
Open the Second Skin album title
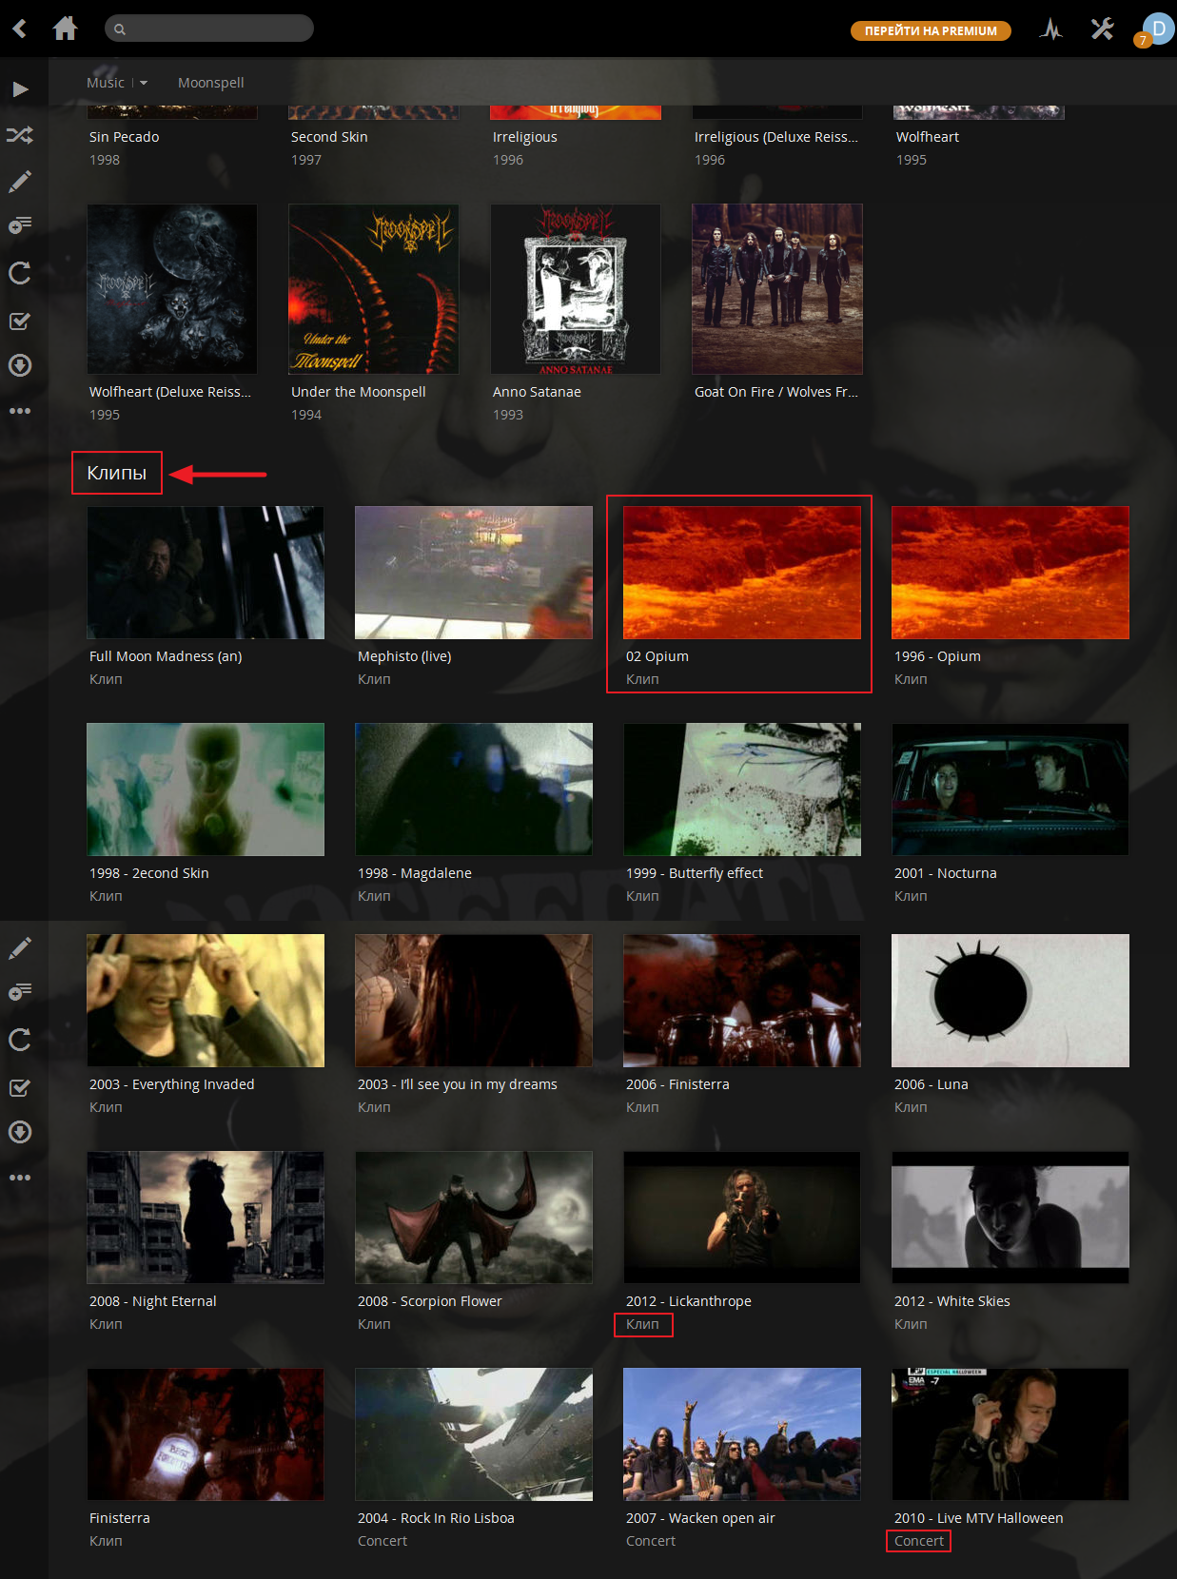(x=329, y=137)
